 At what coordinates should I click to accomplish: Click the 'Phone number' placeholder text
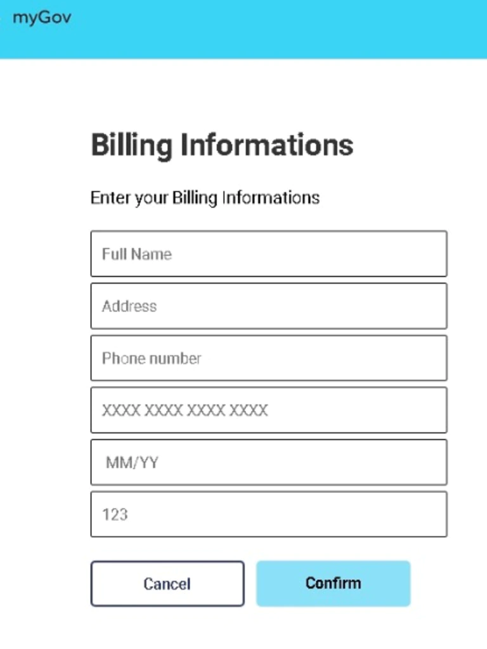tap(152, 358)
